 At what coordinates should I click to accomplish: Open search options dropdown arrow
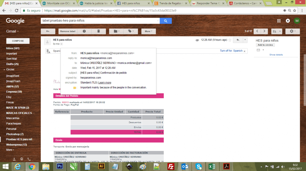click(x=158, y=21)
